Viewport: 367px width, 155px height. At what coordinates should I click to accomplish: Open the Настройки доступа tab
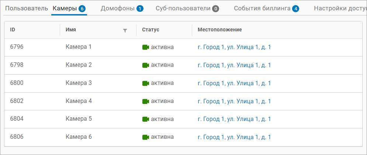[339, 8]
